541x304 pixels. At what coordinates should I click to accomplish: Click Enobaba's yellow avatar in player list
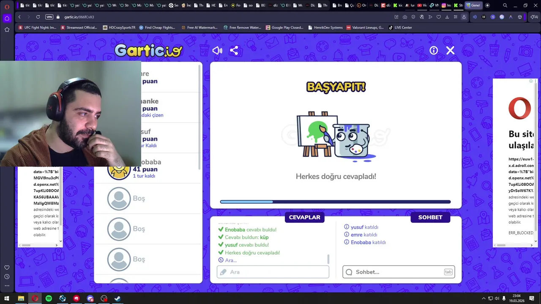[x=119, y=171]
